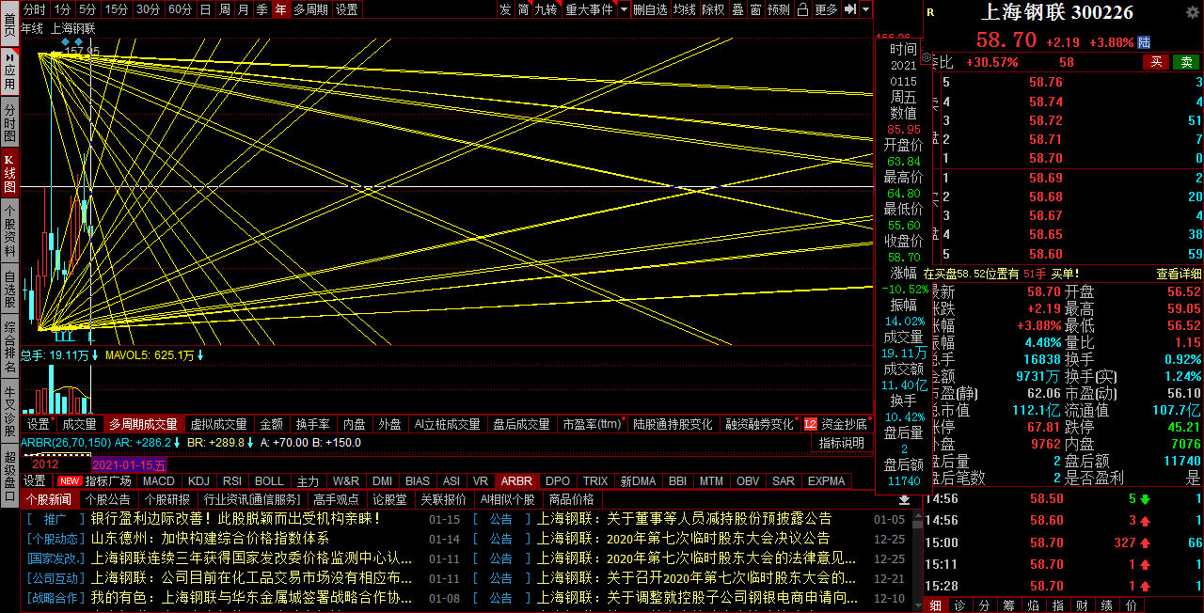
Task: Open 指标说明 indicator description
Action: click(x=841, y=443)
